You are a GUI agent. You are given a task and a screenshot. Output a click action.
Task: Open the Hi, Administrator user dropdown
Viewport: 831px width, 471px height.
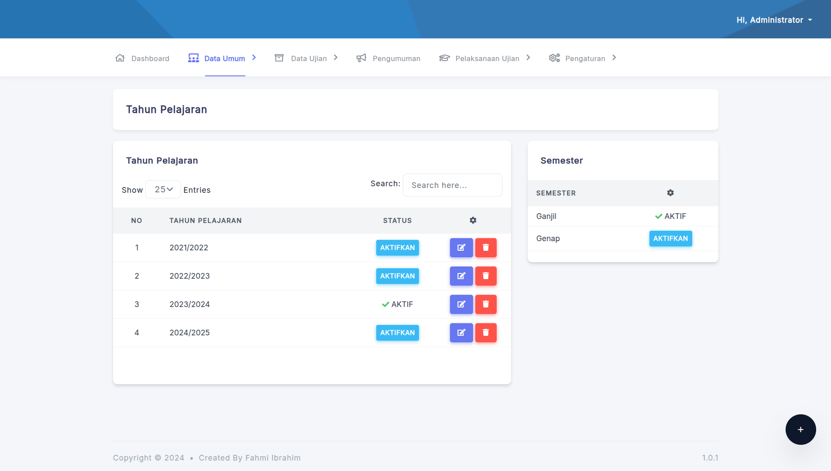tap(774, 20)
